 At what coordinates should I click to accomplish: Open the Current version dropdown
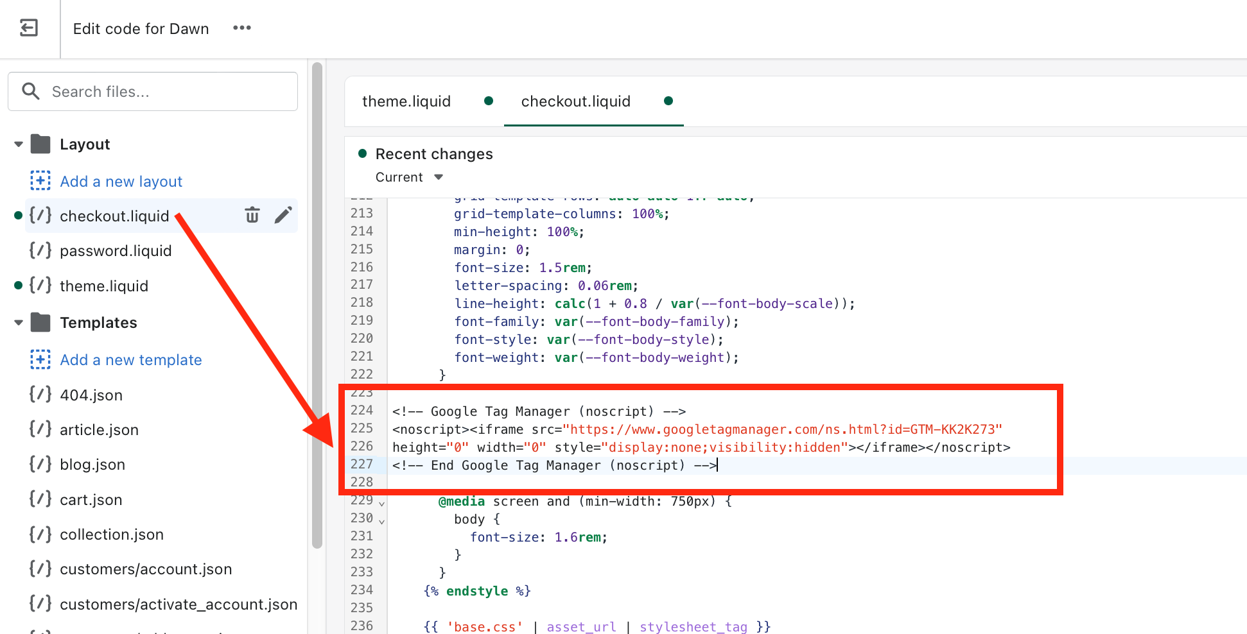point(410,177)
